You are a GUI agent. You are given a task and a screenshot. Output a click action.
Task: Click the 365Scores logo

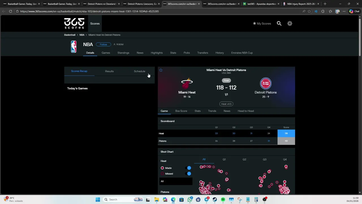(x=74, y=24)
